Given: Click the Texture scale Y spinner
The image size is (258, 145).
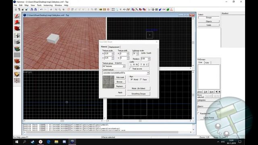Looking at the screenshot, I should tap(113, 58).
